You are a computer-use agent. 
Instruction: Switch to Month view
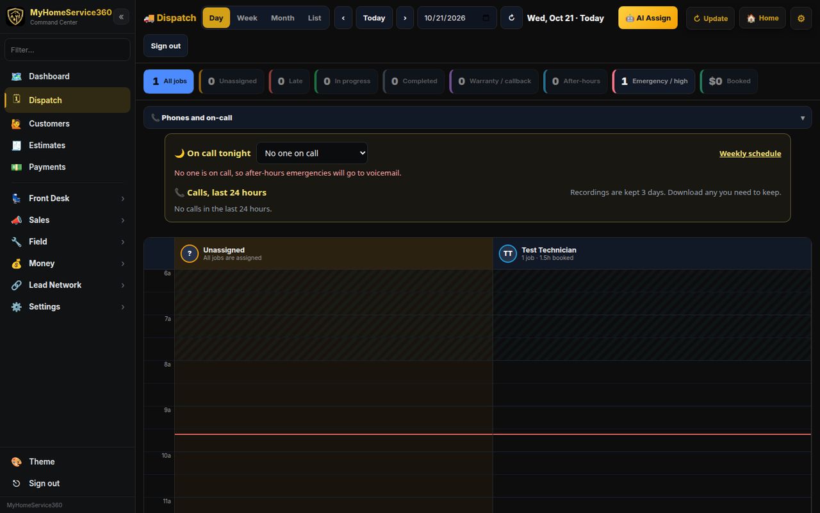[283, 18]
